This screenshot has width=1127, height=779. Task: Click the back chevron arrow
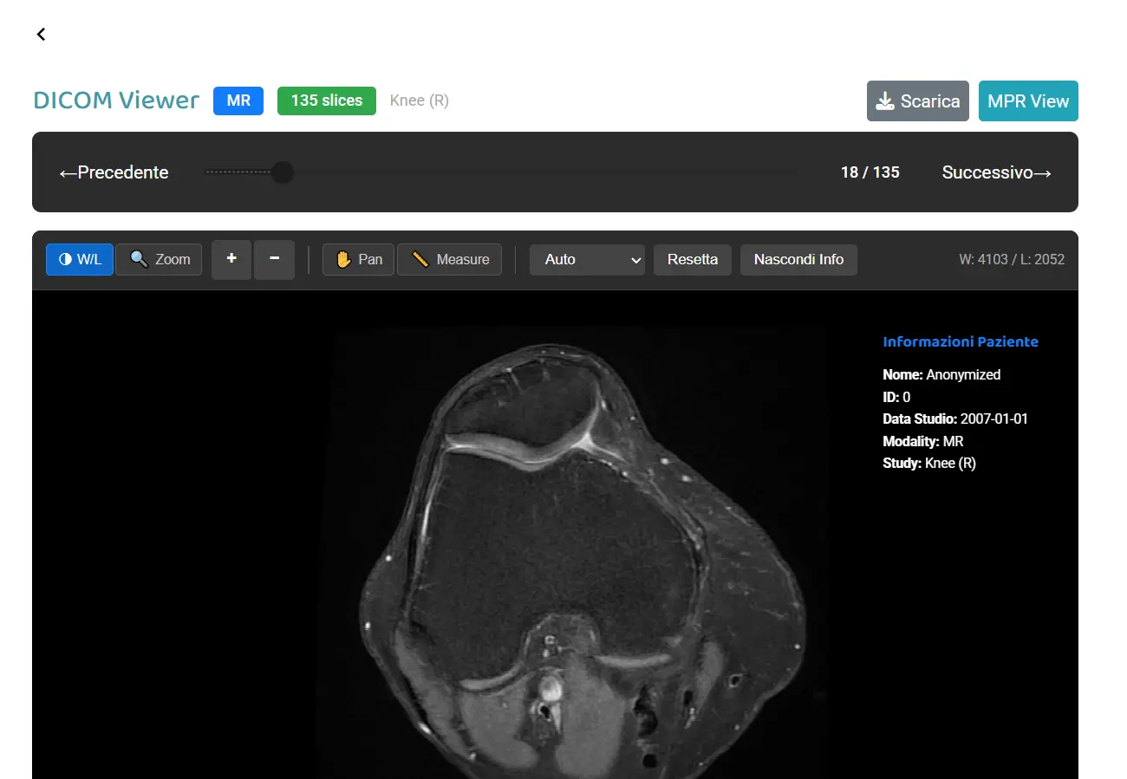(41, 34)
